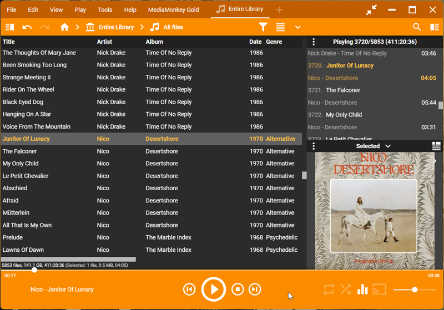The width and height of the screenshot is (444, 310).
Task: Open the Edit menu
Action: click(33, 10)
